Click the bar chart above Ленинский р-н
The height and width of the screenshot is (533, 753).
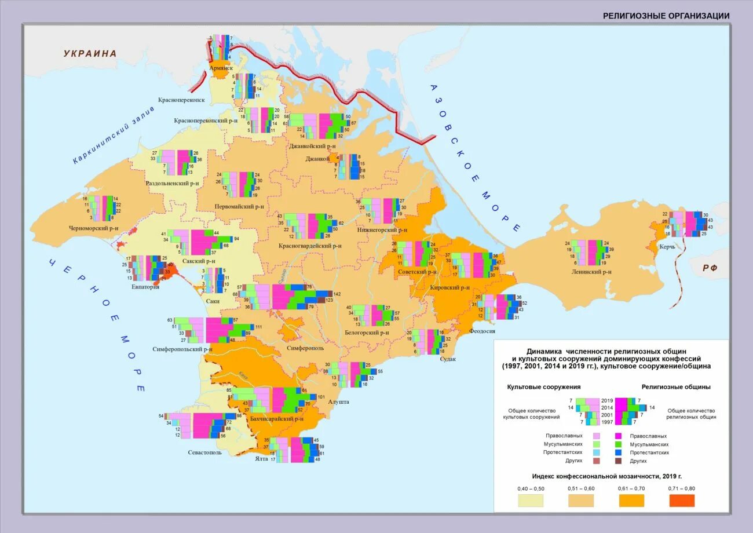(590, 253)
